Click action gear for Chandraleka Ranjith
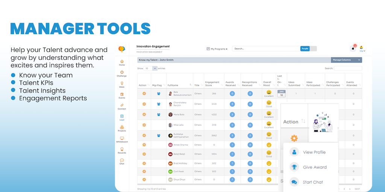Screen dimensions: 385x192 click(144, 104)
